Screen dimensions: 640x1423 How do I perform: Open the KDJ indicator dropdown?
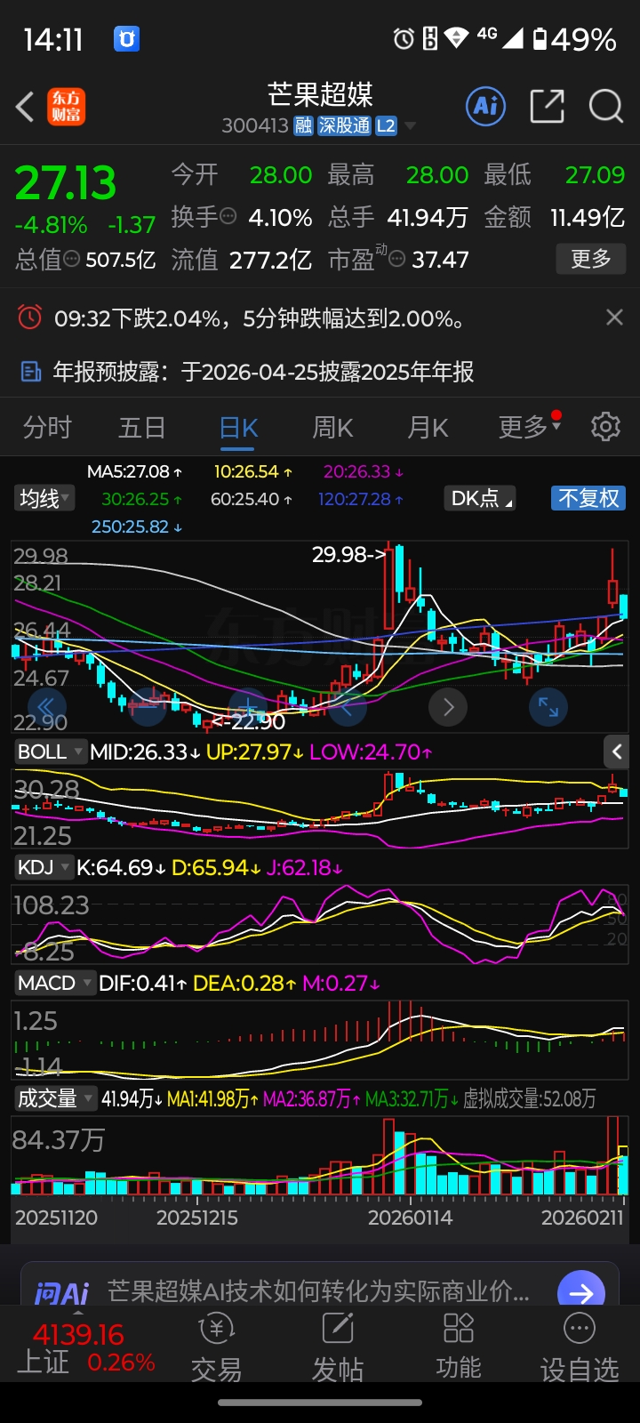pyautogui.click(x=44, y=867)
